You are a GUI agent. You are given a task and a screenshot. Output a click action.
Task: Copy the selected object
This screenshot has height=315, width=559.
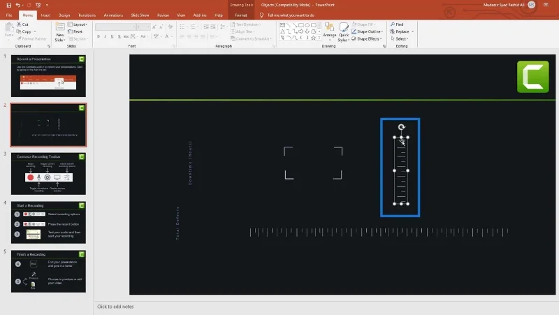coord(24,31)
